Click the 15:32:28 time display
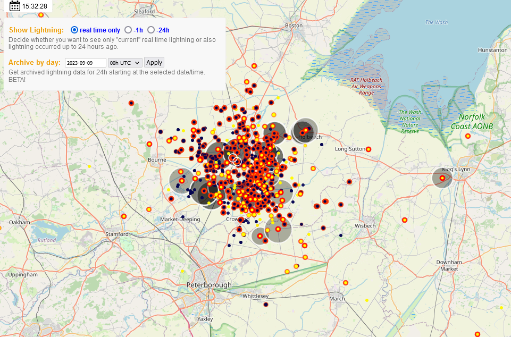 (x=35, y=6)
